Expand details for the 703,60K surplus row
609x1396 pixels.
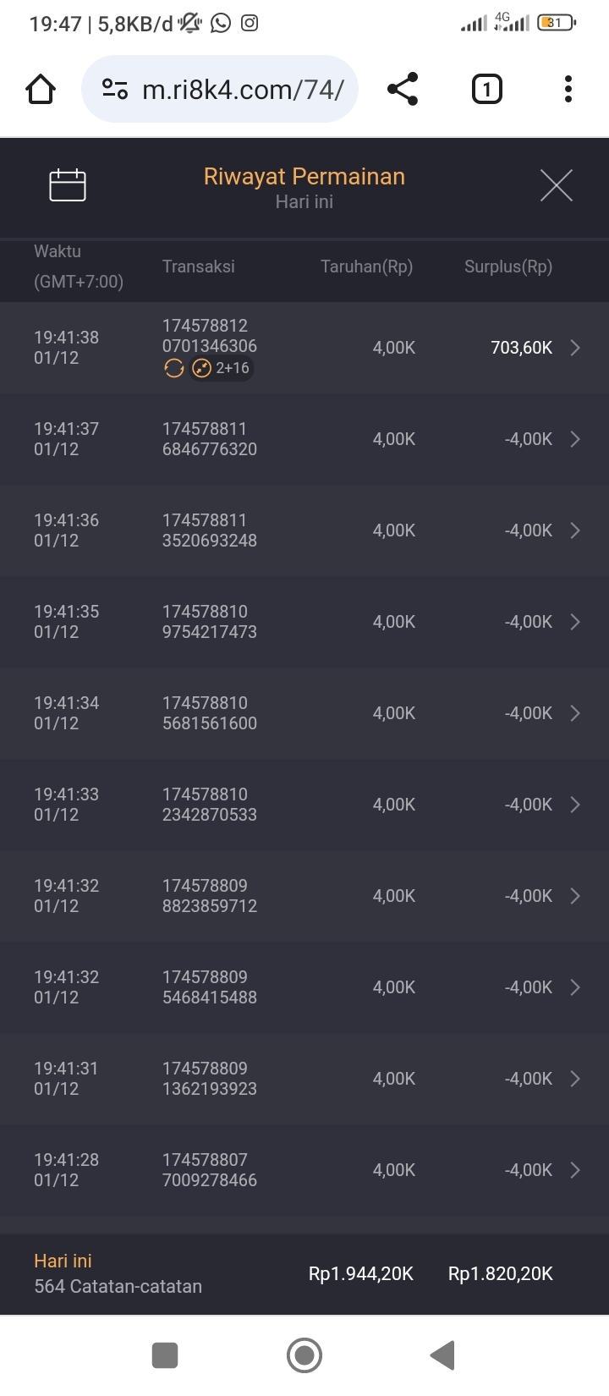(x=575, y=348)
